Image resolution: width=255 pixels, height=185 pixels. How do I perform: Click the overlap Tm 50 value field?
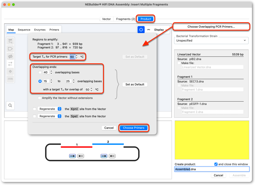pos(87,89)
